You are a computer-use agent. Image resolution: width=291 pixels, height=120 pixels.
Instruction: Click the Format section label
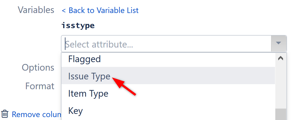40,86
